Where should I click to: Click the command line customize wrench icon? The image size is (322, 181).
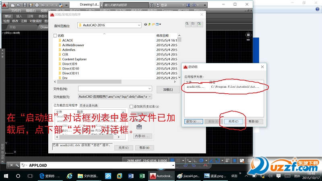point(17,165)
